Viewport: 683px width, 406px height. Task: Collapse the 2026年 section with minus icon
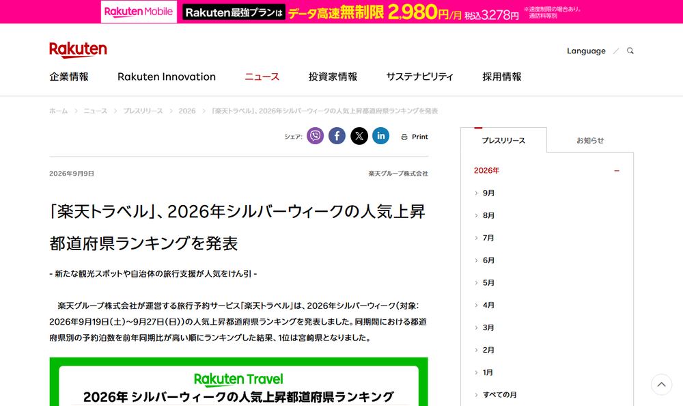pyautogui.click(x=617, y=170)
